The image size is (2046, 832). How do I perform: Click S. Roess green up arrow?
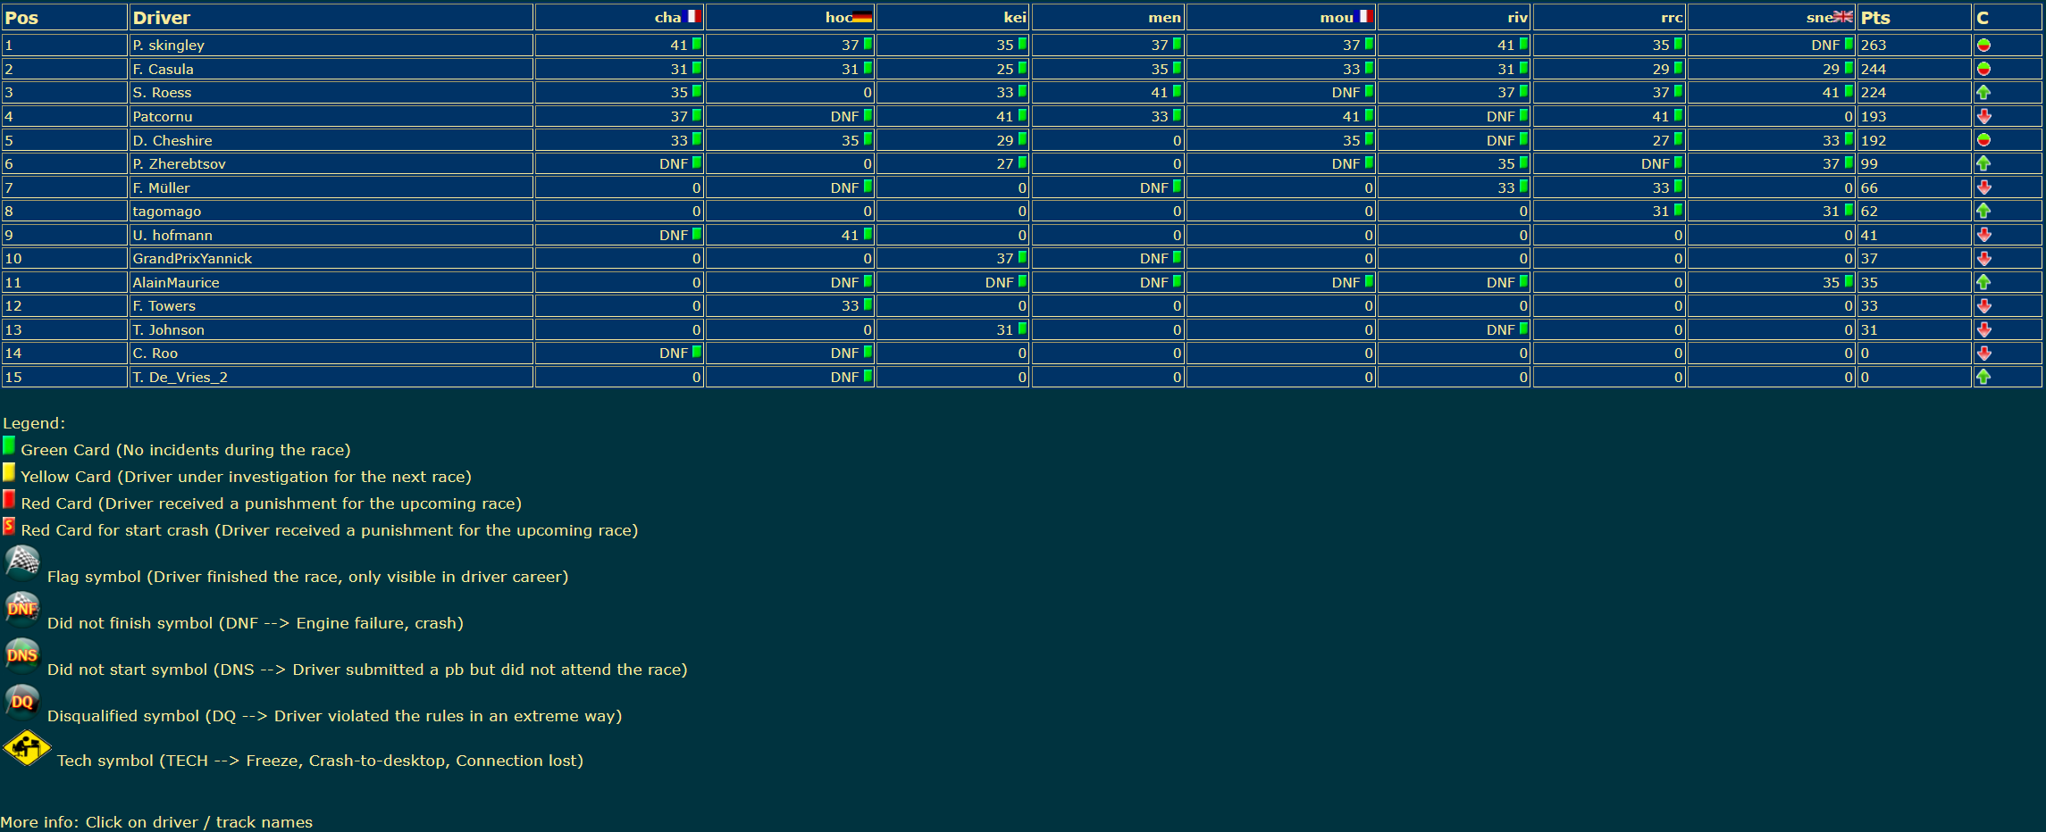tap(1983, 92)
